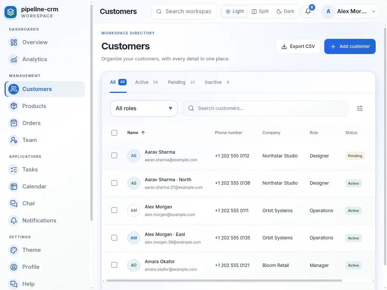Expand the Alex Mor... account menu chevron
The image size is (387, 290).
pyautogui.click(x=373, y=12)
